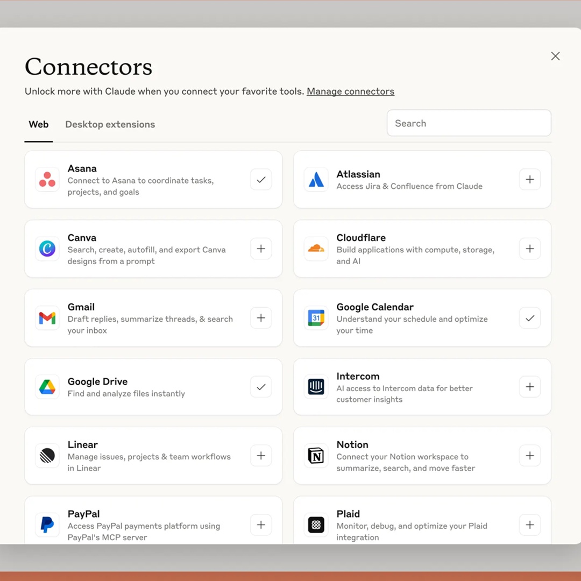The height and width of the screenshot is (581, 581).
Task: Click the Linear logo icon
Action: (x=47, y=456)
